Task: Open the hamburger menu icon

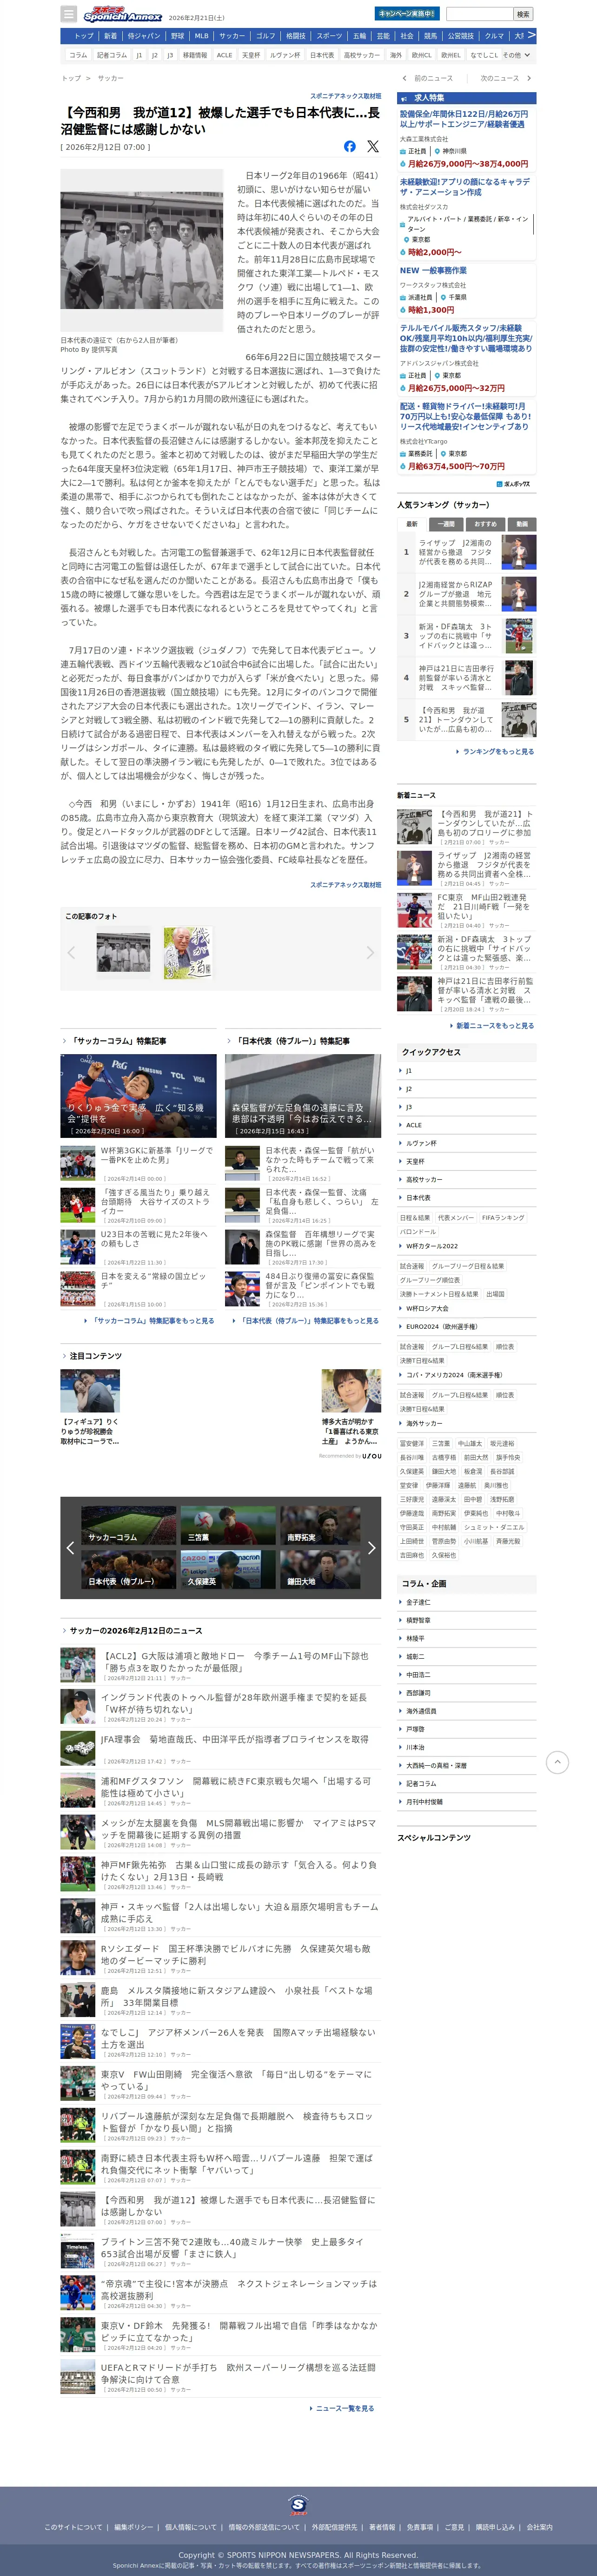Action: pyautogui.click(x=69, y=14)
